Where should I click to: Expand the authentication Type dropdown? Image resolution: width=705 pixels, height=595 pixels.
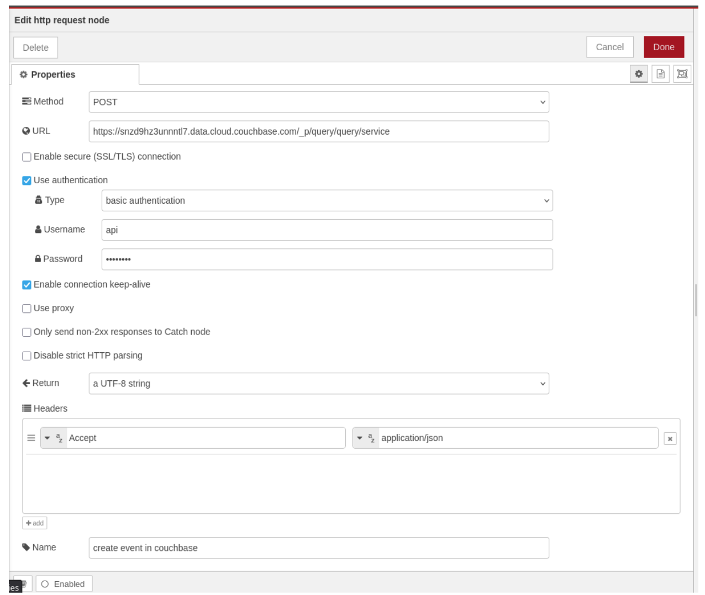[327, 201]
